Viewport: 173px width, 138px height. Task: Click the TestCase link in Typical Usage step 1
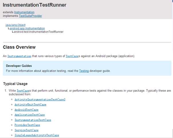coord(23,91)
